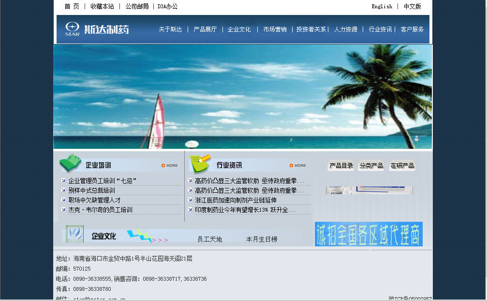Click the arrow bullet beside 别样中式总裁培训
Screen dimensions: 487x301
pos(63,190)
